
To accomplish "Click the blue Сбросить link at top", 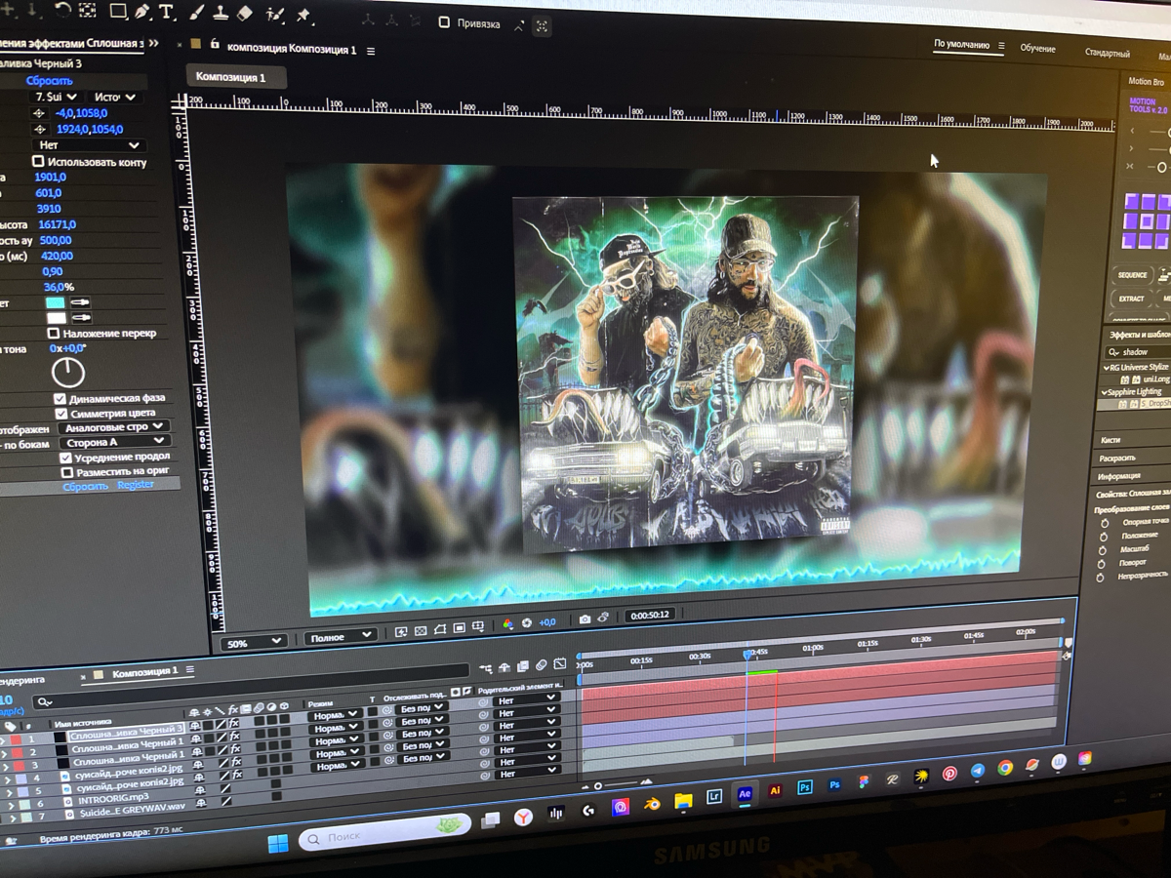I will point(49,81).
